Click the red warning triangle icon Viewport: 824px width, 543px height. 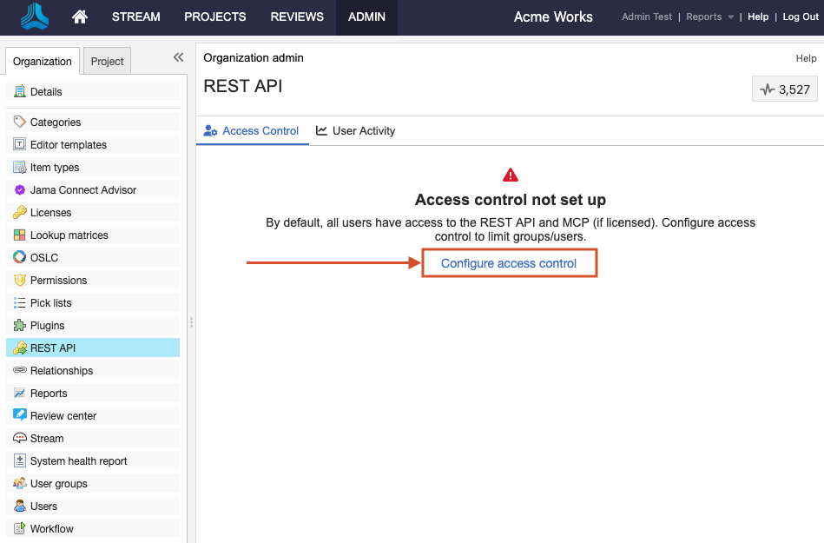[511, 175]
